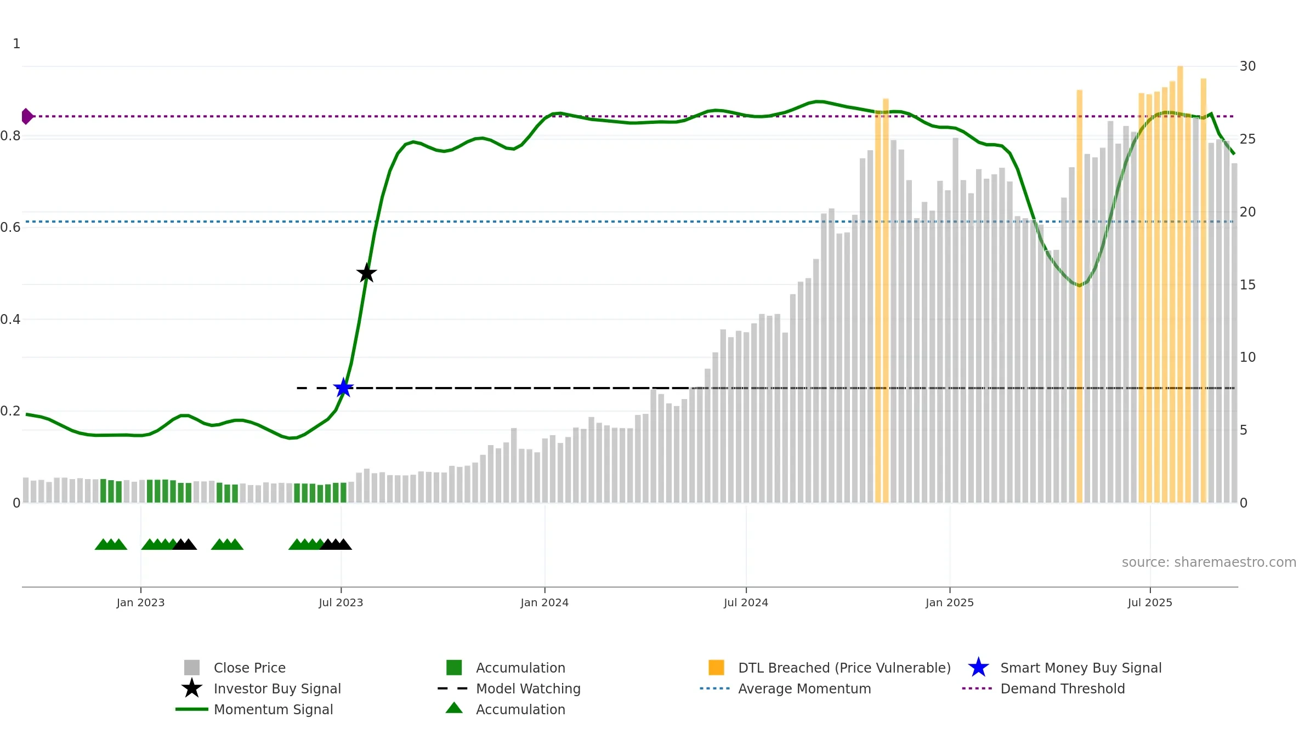
Task: Toggle the Investor Buy Signal legend label
Action: (277, 688)
